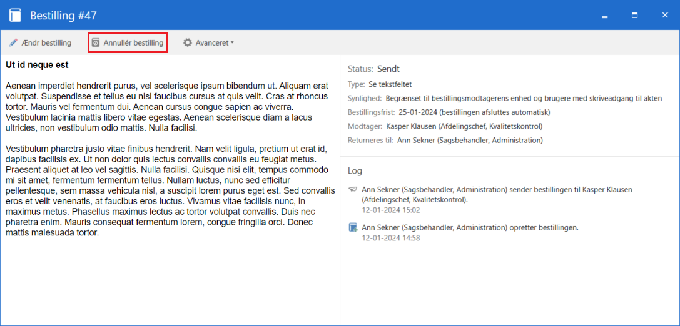This screenshot has height=326, width=680.
Task: Open the Avanceret menu label
Action: (x=211, y=43)
